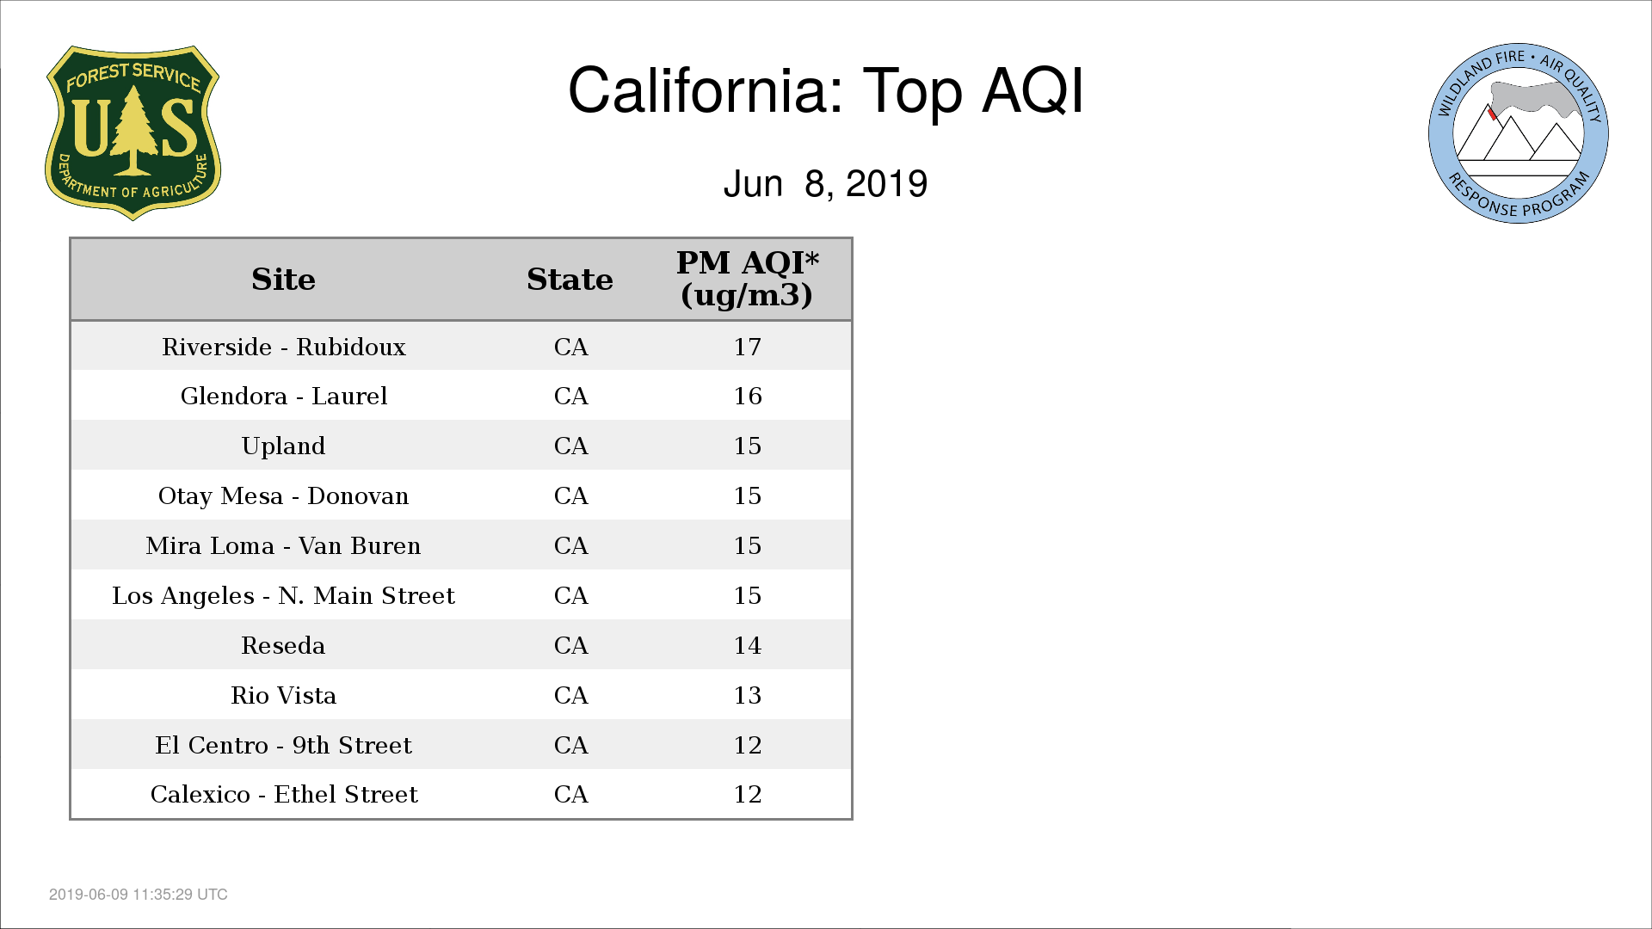Click the UTC timestamp in the footer
The width and height of the screenshot is (1652, 929).
click(139, 895)
